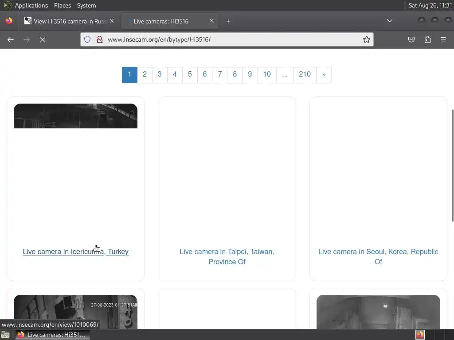The image size is (454, 340).
Task: Click the Icericumra camera thumbnail image
Action: [75, 116]
